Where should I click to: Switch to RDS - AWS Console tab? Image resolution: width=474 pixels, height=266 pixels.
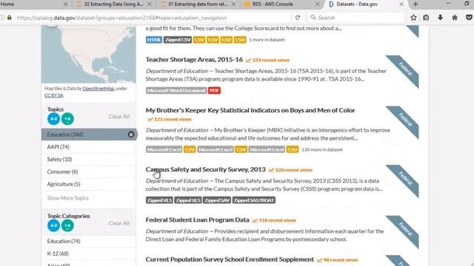pos(281,4)
